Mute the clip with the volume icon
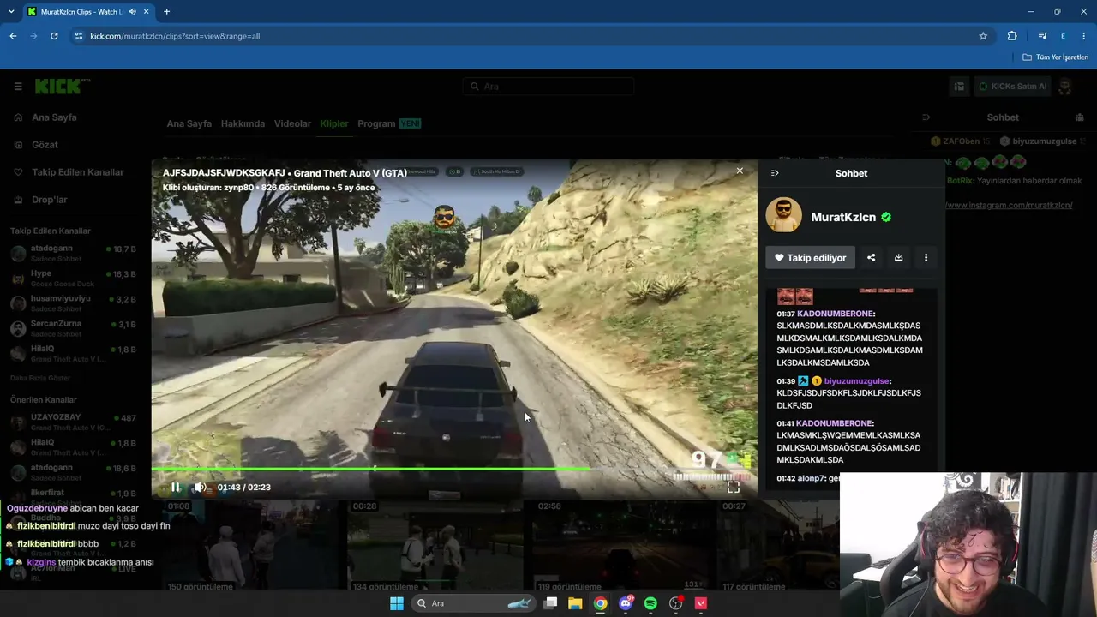 pos(200,488)
